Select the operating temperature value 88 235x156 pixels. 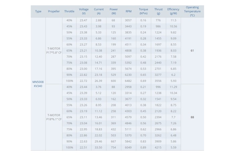click(x=192, y=117)
